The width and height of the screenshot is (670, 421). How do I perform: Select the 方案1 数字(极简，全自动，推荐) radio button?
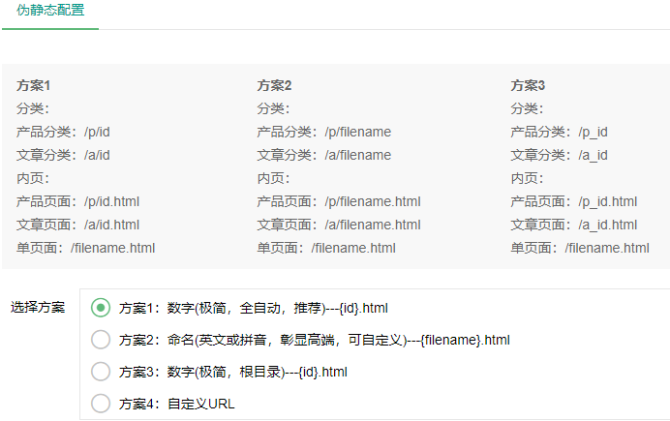[101, 308]
